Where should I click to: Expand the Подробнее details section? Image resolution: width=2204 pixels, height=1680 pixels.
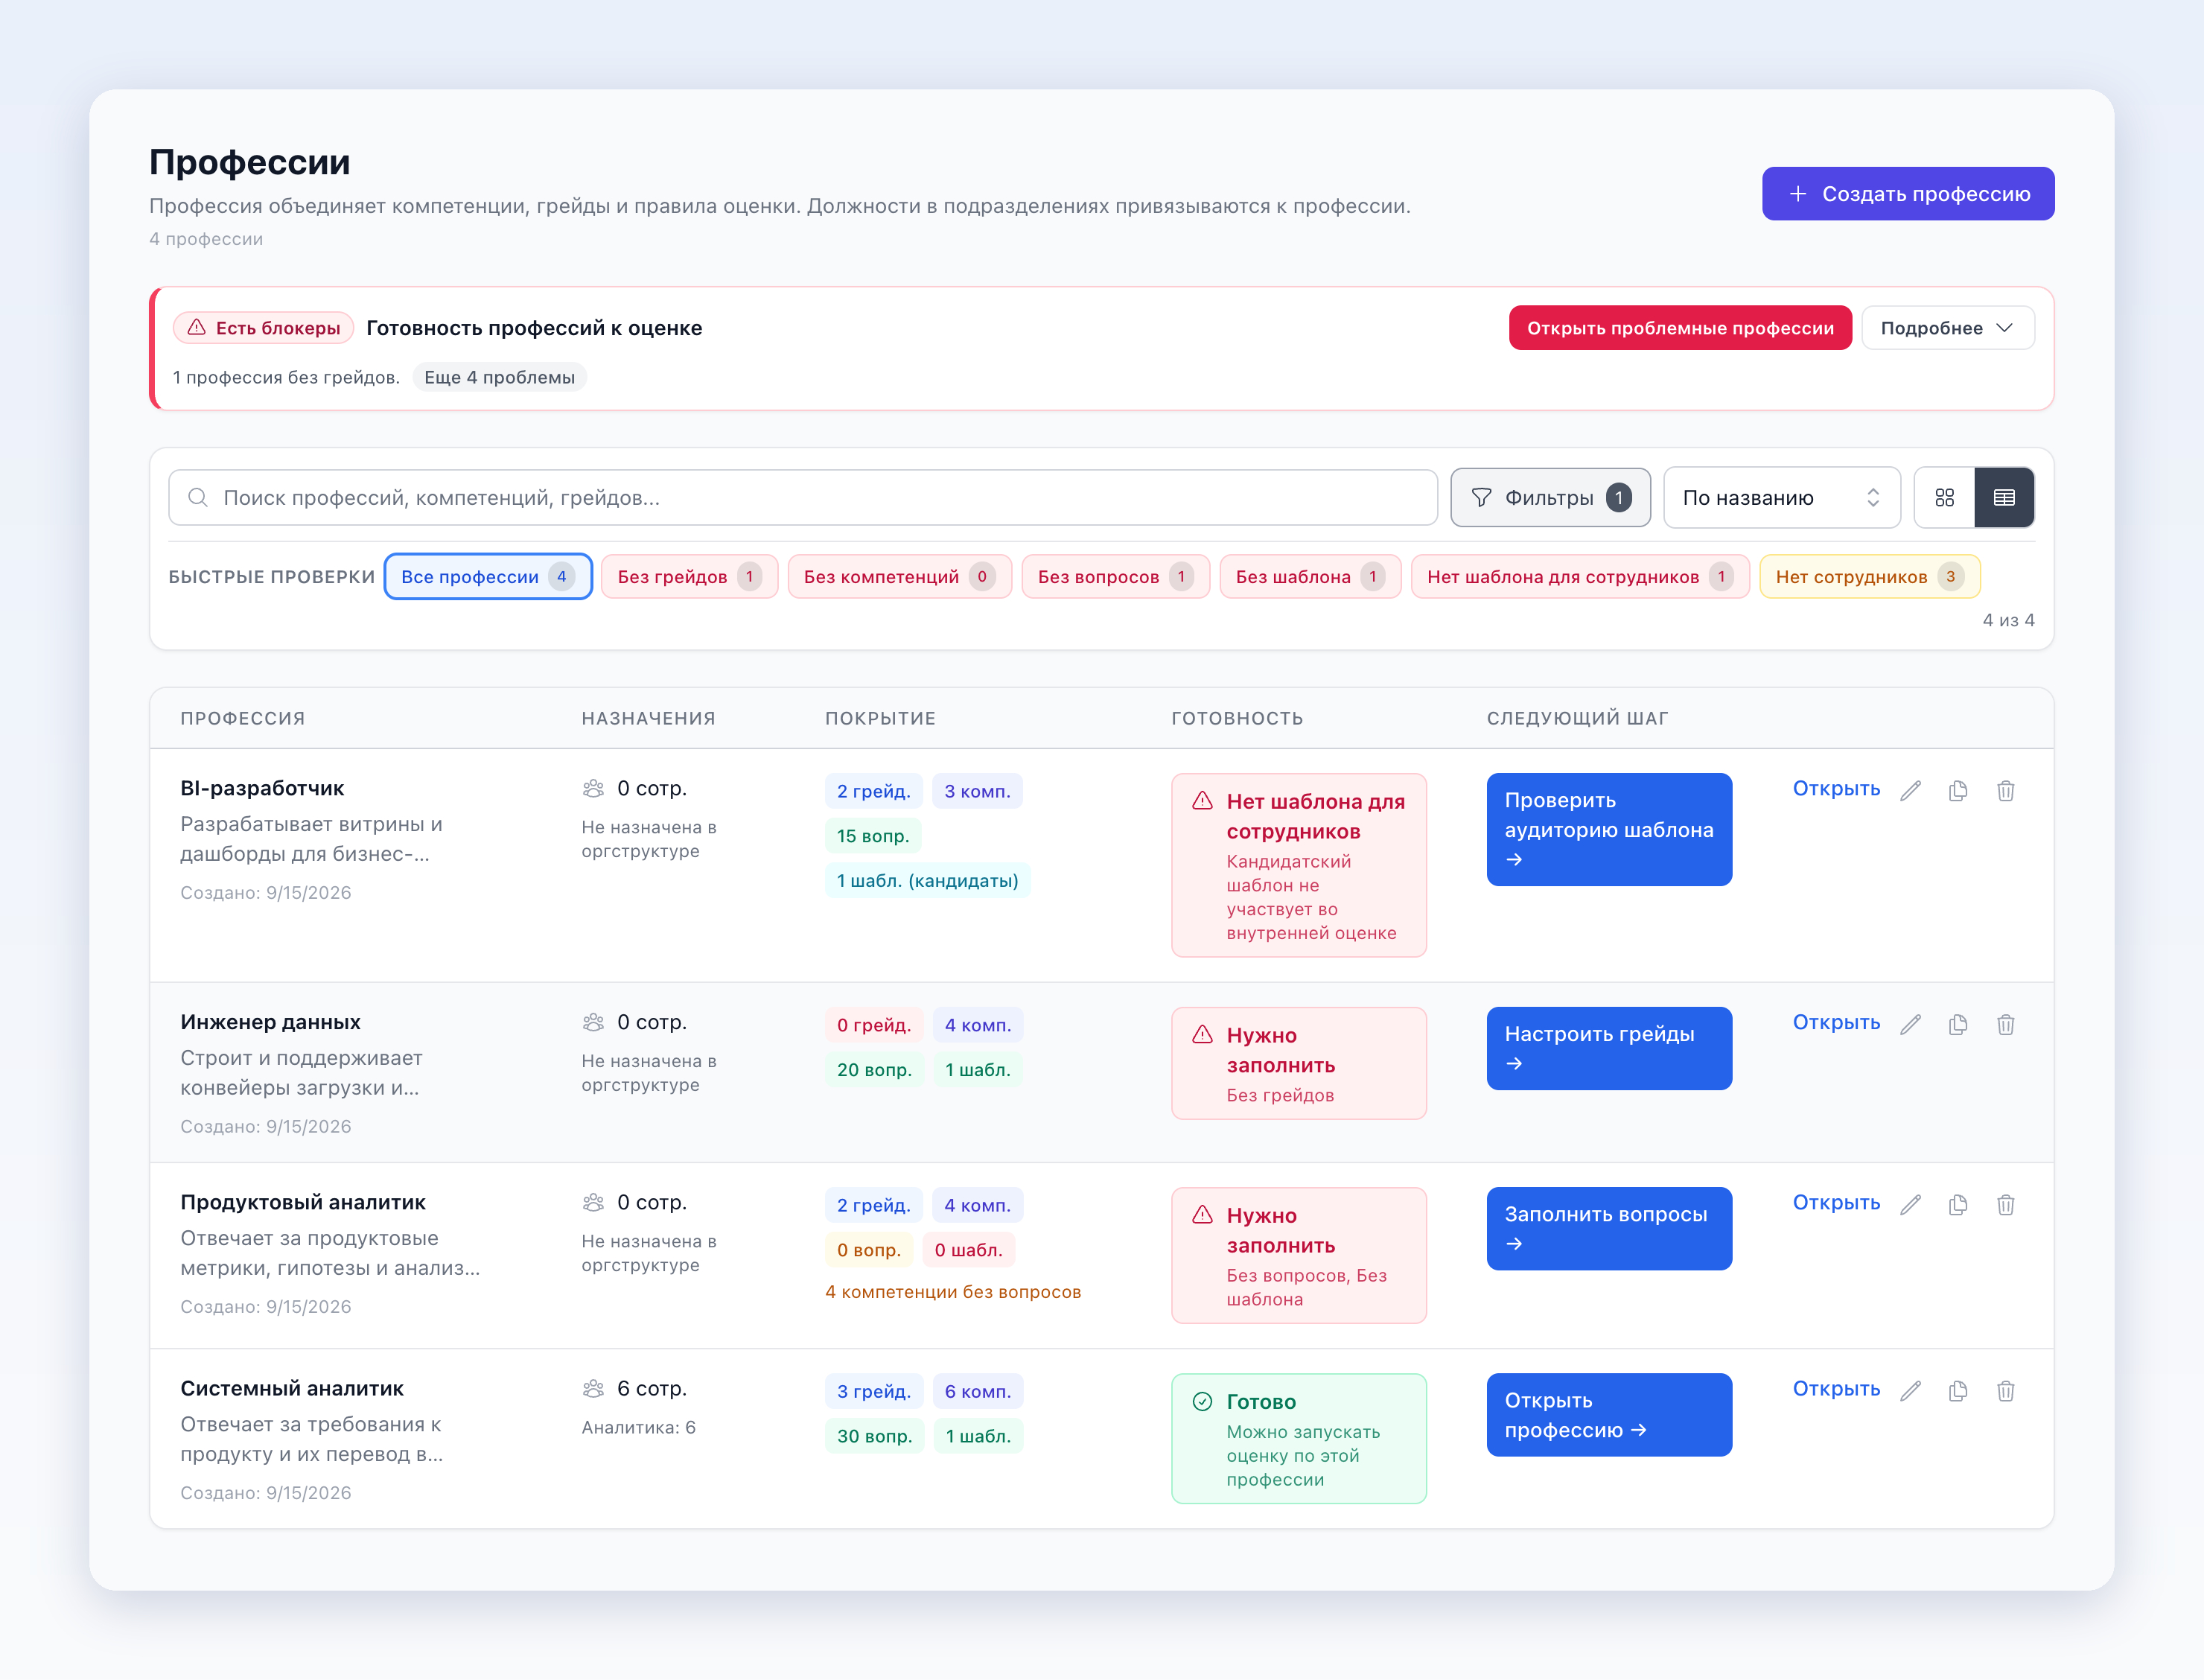[x=1947, y=328]
